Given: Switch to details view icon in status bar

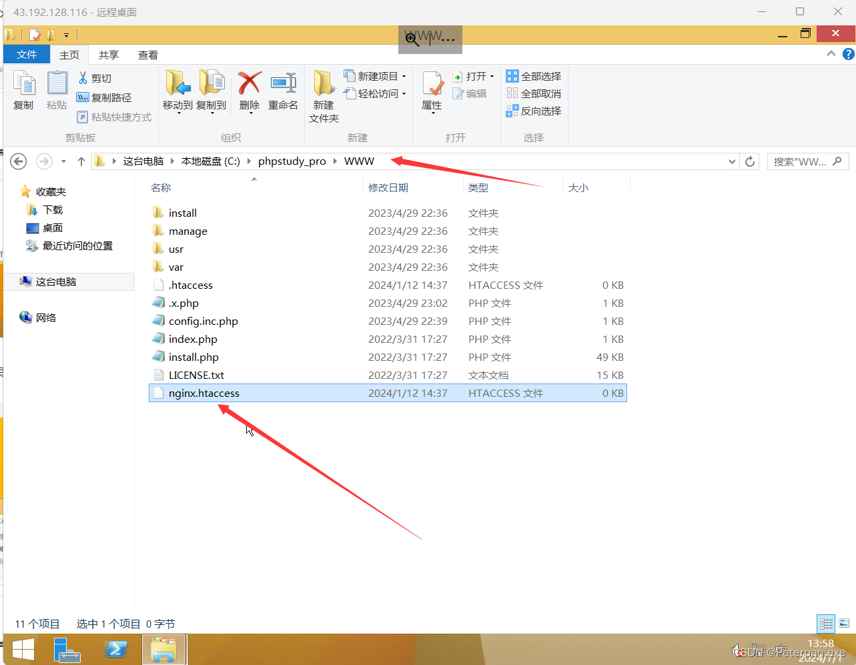Looking at the screenshot, I should coord(827,624).
